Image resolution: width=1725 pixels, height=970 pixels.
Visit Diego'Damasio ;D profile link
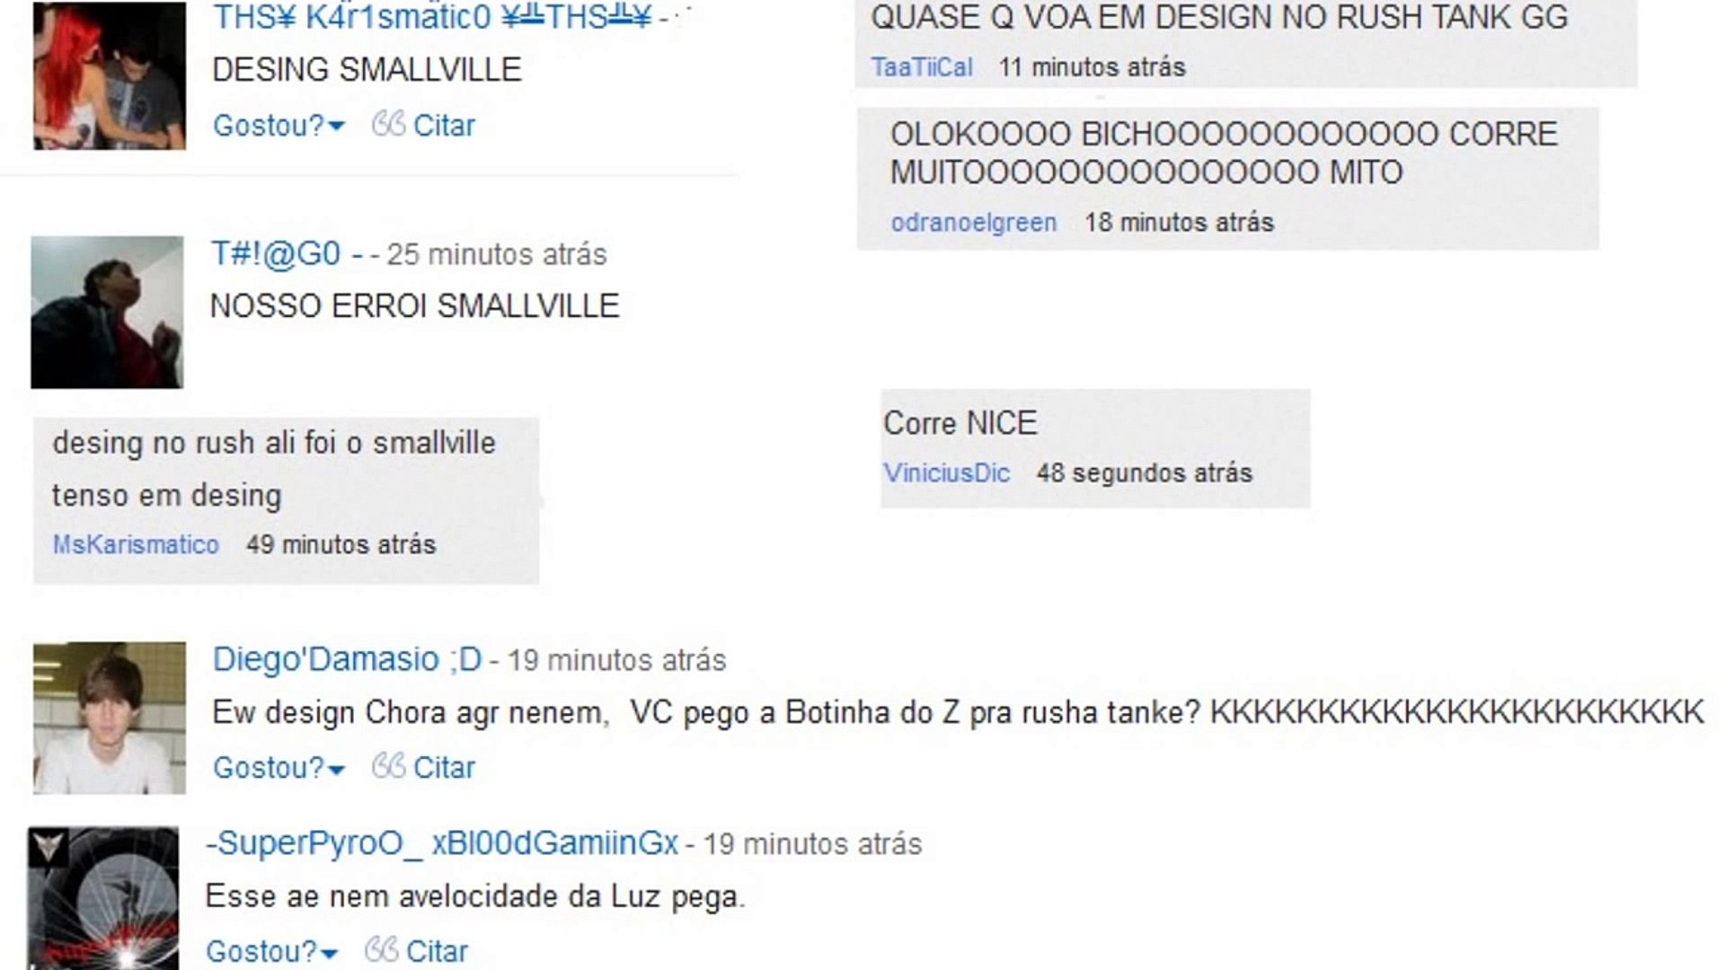(x=347, y=659)
